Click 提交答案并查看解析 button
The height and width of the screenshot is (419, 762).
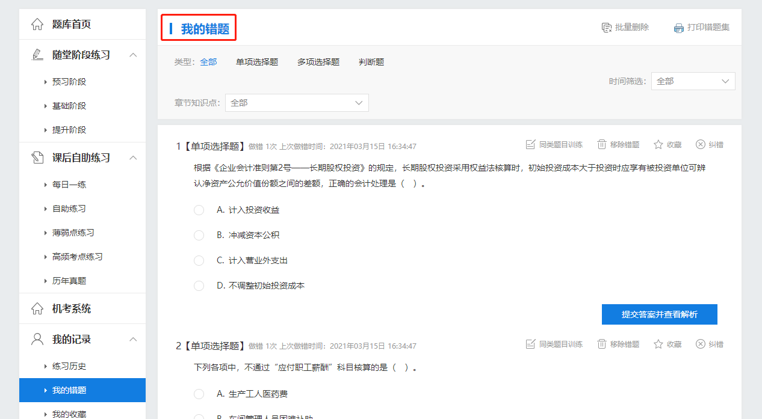659,314
